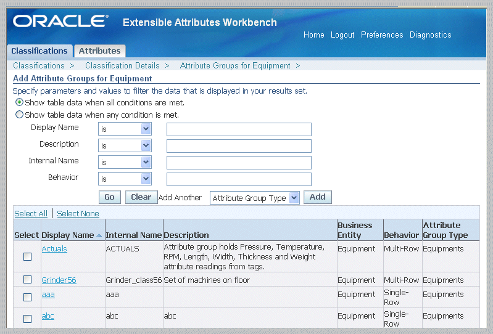
Task: Click the Grinder_class56 internal name cell
Action: (x=134, y=280)
